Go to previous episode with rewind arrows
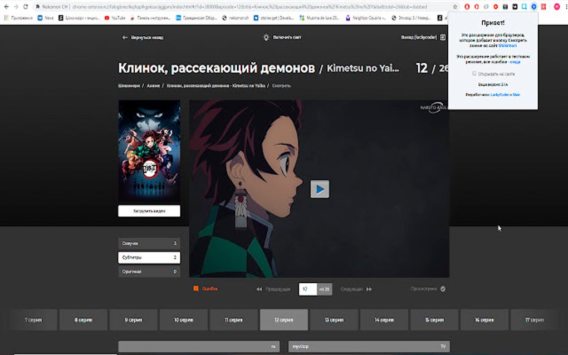The height and width of the screenshot is (355, 568). click(259, 289)
